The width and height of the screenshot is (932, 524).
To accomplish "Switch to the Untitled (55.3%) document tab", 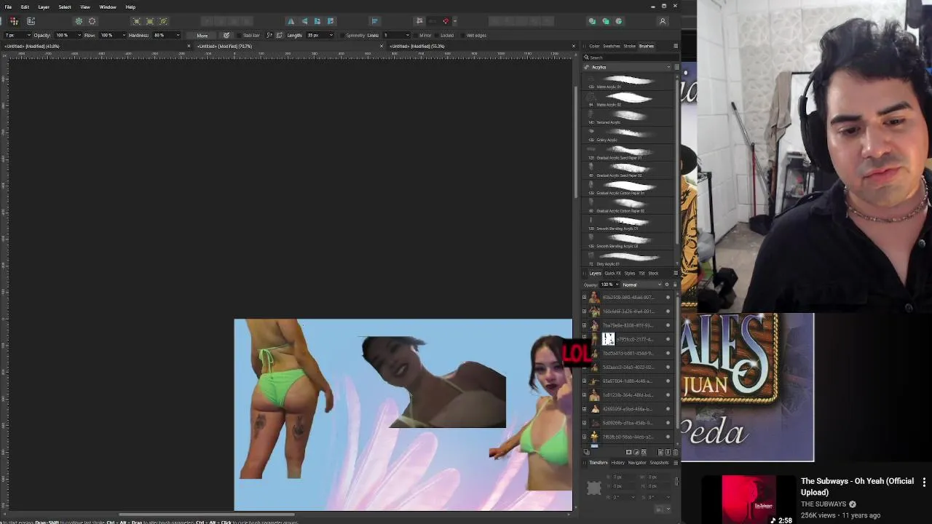I will click(x=417, y=46).
